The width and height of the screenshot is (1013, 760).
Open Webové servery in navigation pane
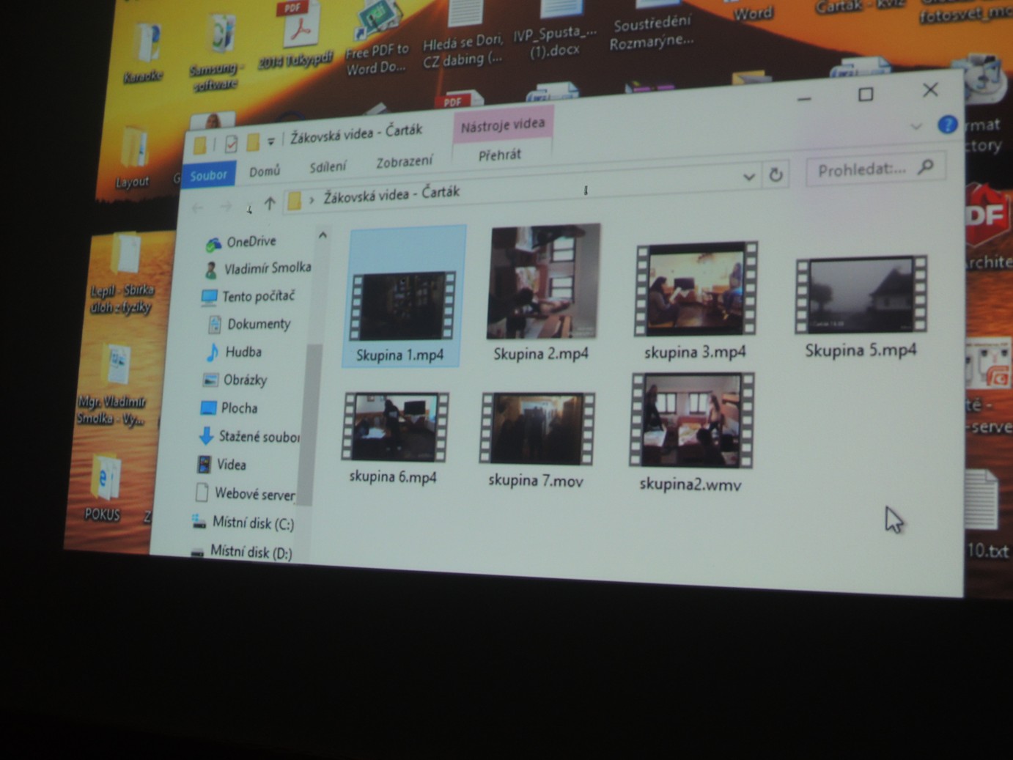(246, 494)
